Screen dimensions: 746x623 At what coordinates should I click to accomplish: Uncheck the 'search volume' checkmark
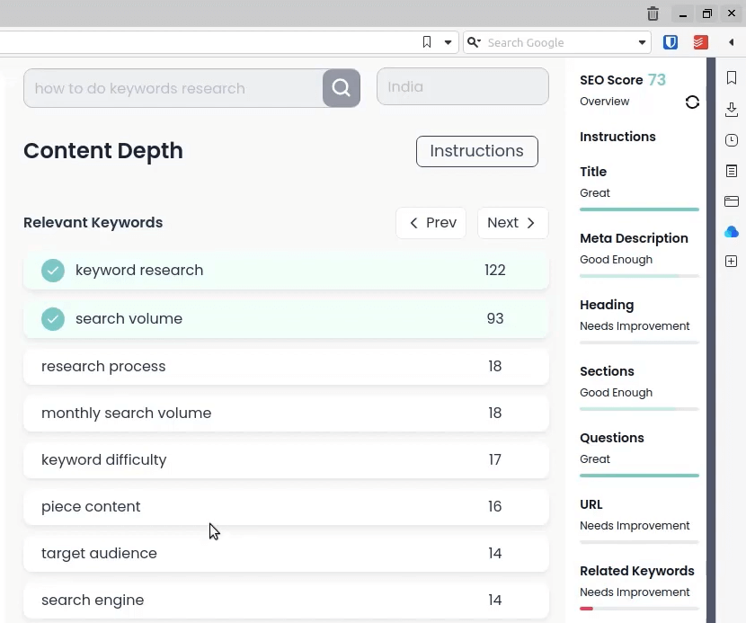click(x=53, y=319)
